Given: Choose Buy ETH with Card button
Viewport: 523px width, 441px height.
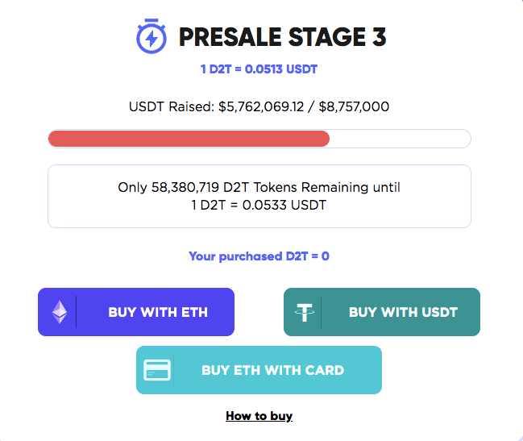Looking at the screenshot, I should (259, 370).
